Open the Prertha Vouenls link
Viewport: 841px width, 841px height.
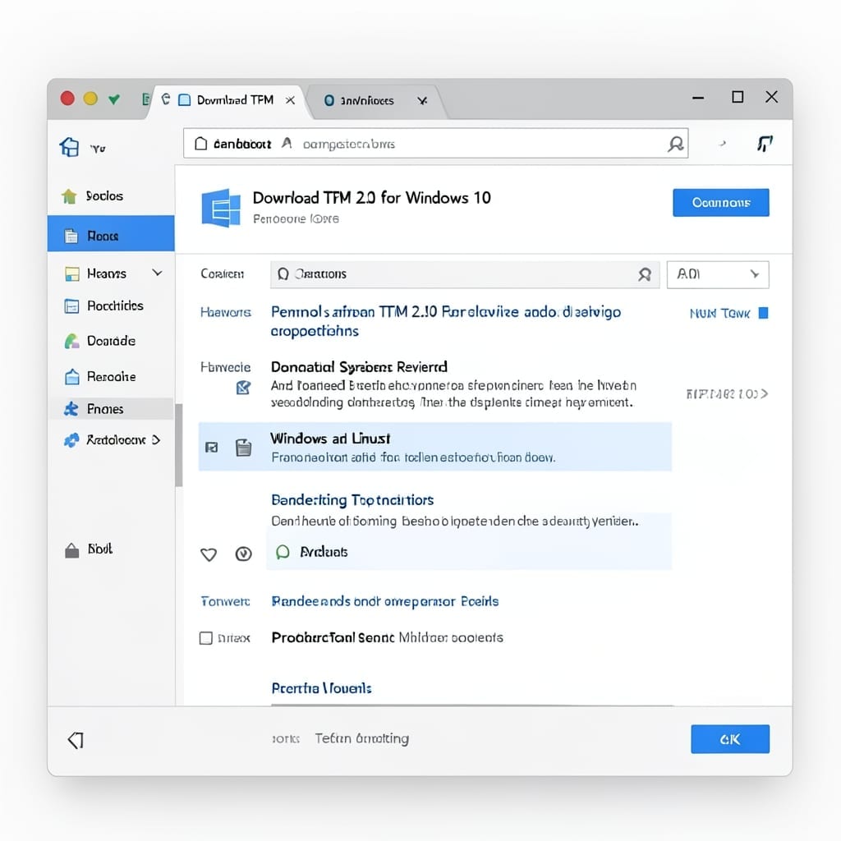[321, 688]
